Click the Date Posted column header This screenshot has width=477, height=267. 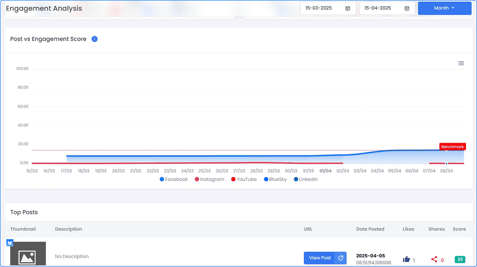tap(370, 229)
